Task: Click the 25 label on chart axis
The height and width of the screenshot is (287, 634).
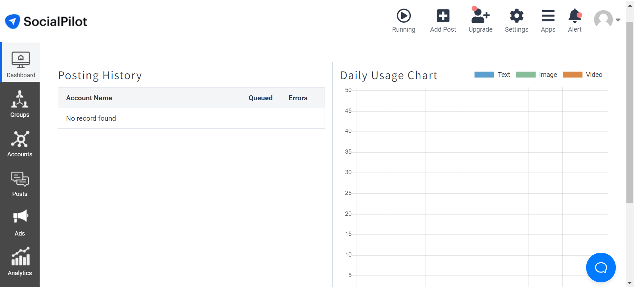Action: tap(348, 193)
